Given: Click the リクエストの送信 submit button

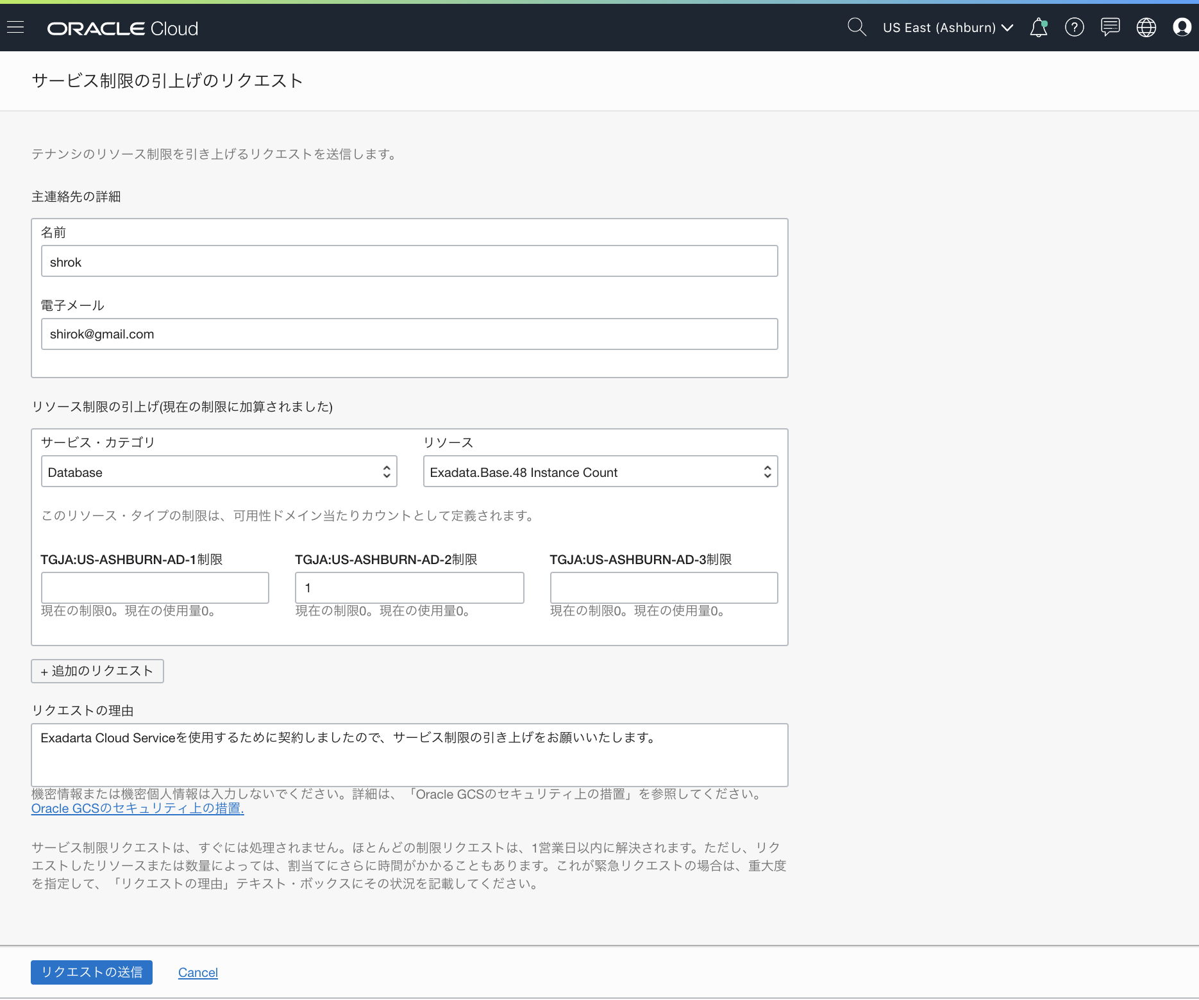Looking at the screenshot, I should [92, 972].
